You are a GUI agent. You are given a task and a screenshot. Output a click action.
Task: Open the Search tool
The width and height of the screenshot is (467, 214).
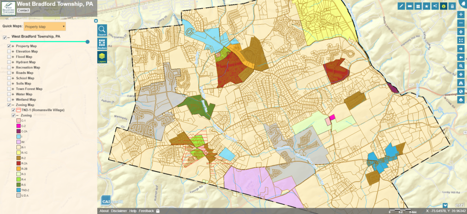[x=102, y=31]
